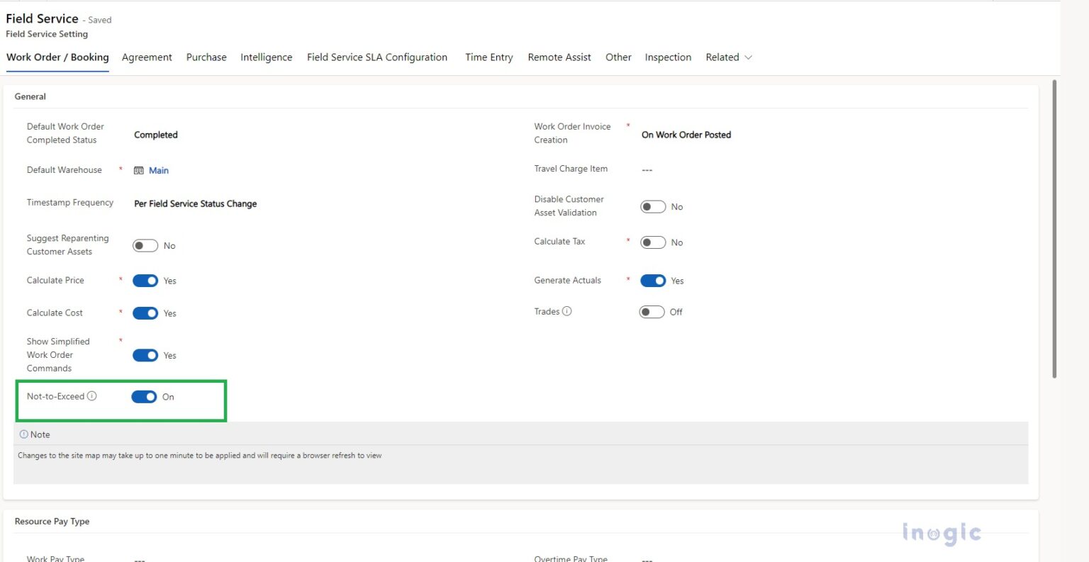Turn off Calculate Price
The image size is (1089, 562).
(x=145, y=280)
